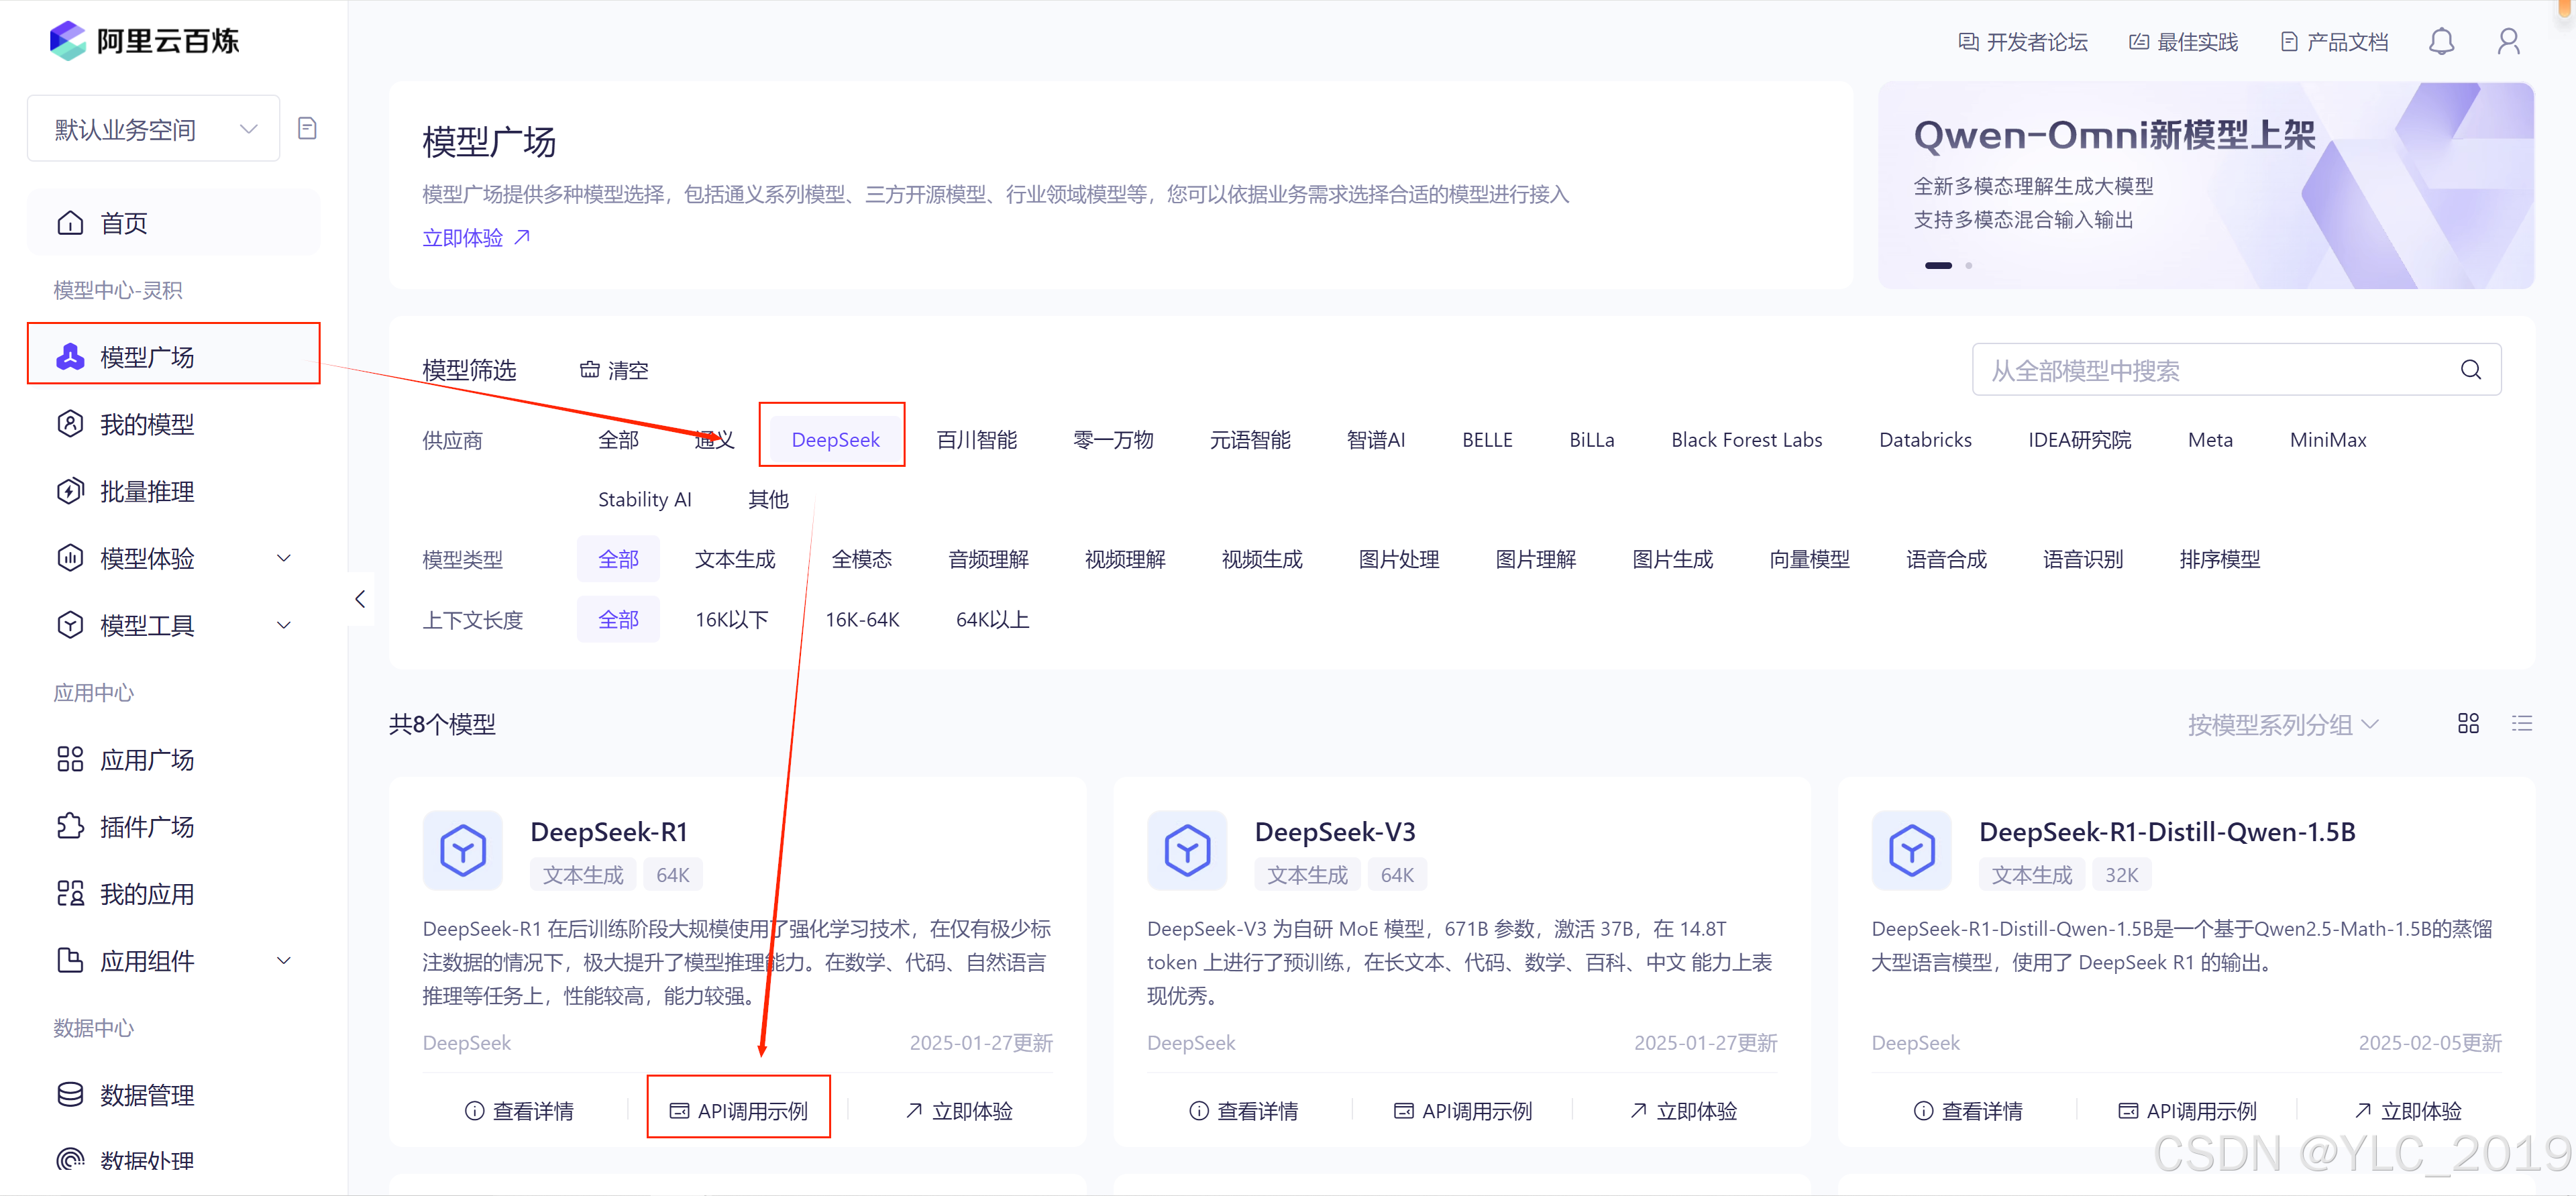2576x1196 pixels.
Task: Open the user account icon
Action: pyautogui.click(x=2508, y=41)
